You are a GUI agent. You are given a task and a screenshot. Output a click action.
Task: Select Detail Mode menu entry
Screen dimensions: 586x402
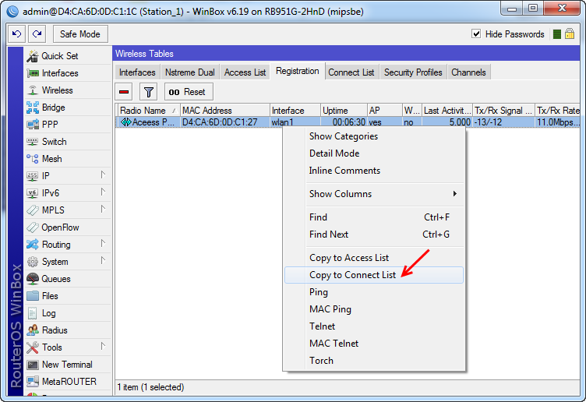coord(374,153)
